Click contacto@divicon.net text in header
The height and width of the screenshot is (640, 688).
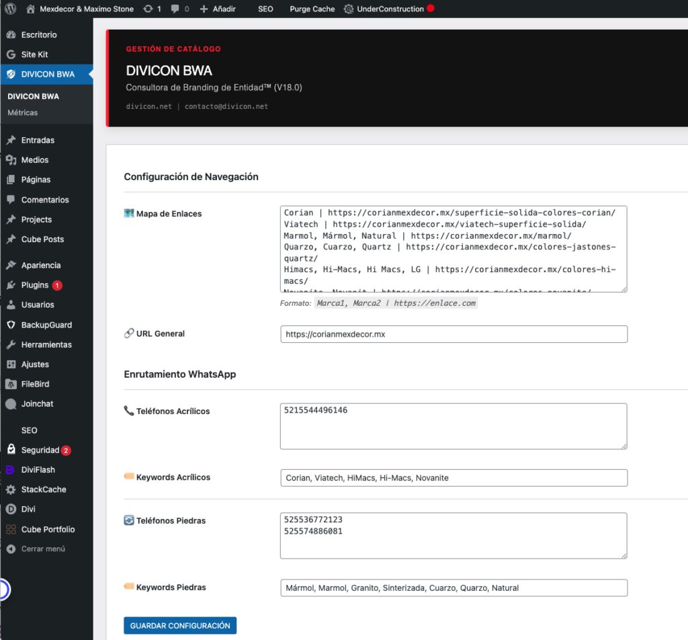click(x=226, y=106)
